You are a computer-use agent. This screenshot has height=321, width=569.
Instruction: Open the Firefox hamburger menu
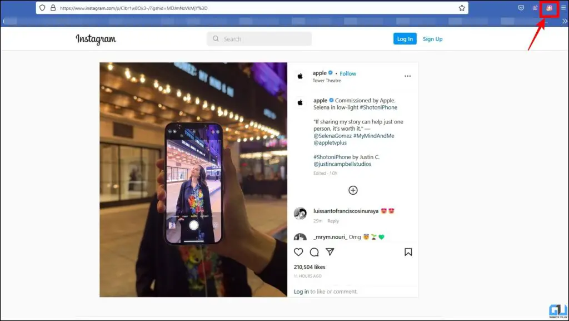point(563,8)
